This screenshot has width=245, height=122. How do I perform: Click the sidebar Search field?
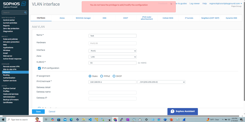tap(14, 13)
